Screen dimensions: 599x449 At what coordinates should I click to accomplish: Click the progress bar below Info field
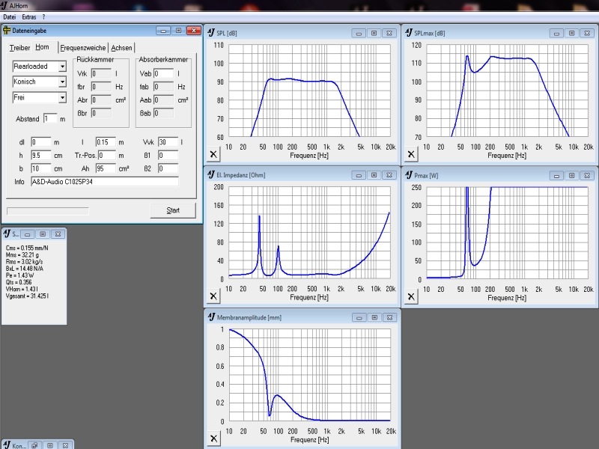click(47, 211)
